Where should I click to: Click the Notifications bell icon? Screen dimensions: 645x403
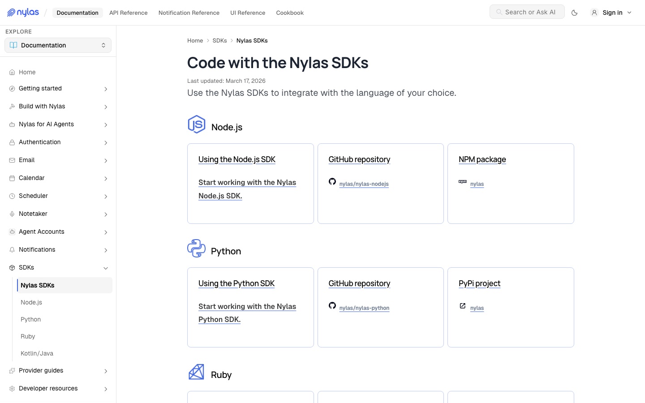tap(12, 249)
